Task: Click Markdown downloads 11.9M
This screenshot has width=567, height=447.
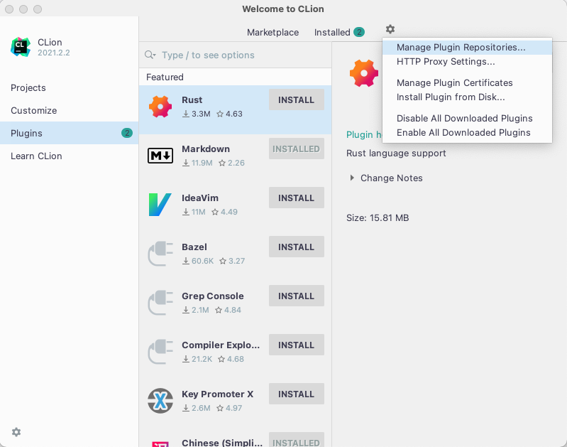Action: [x=197, y=163]
